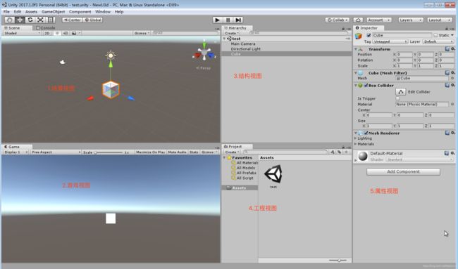Switch to the Console tab
Screen dimensions: 458x269
pos(46,28)
